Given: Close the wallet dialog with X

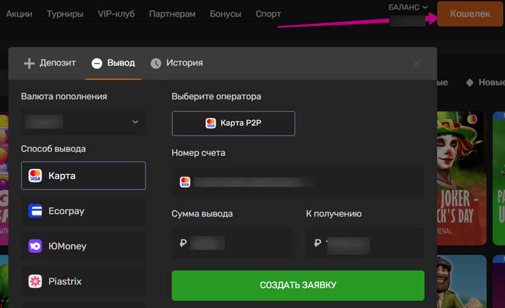Looking at the screenshot, I should tap(416, 64).
